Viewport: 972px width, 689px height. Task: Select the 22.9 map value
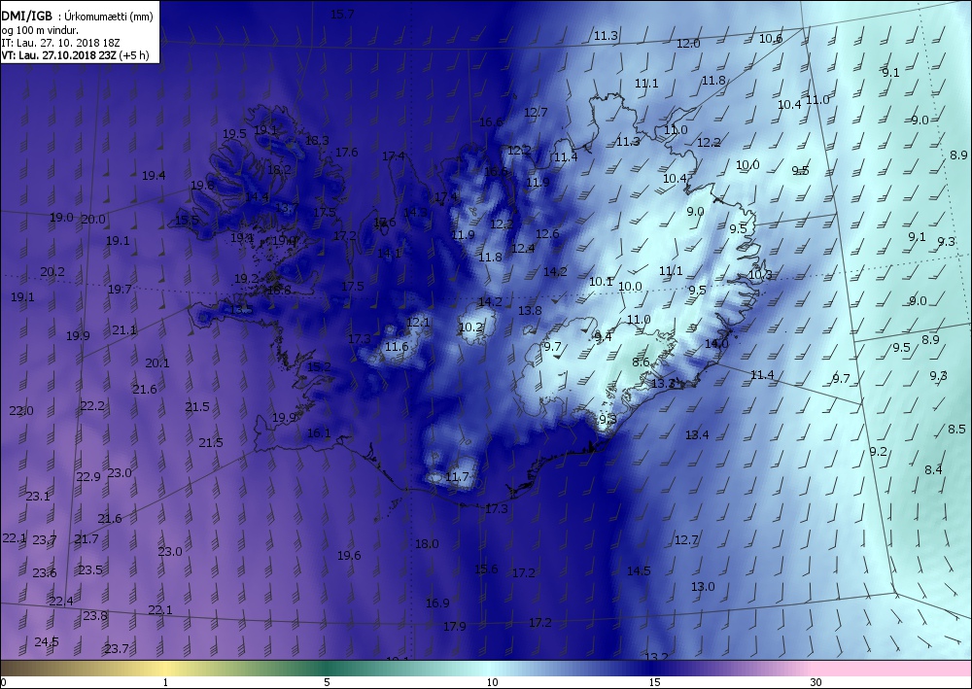tap(88, 476)
